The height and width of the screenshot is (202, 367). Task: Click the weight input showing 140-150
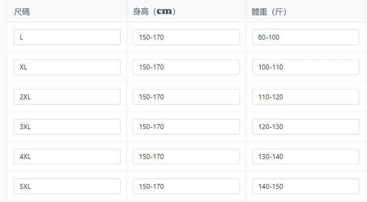[305, 186]
